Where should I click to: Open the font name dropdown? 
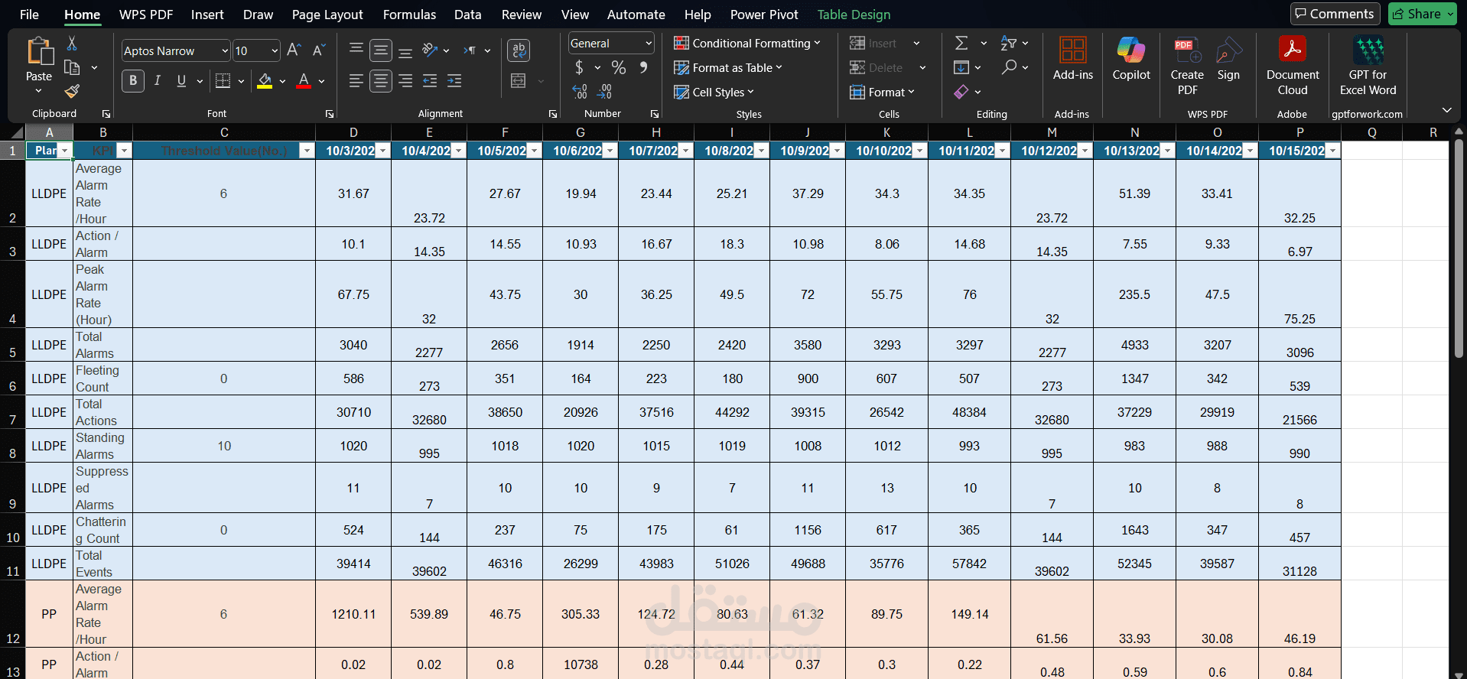coord(225,51)
